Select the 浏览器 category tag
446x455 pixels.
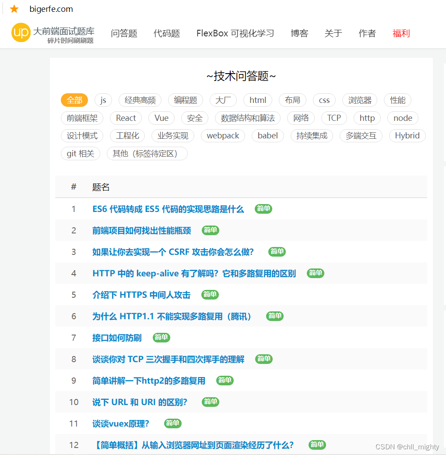click(x=359, y=100)
